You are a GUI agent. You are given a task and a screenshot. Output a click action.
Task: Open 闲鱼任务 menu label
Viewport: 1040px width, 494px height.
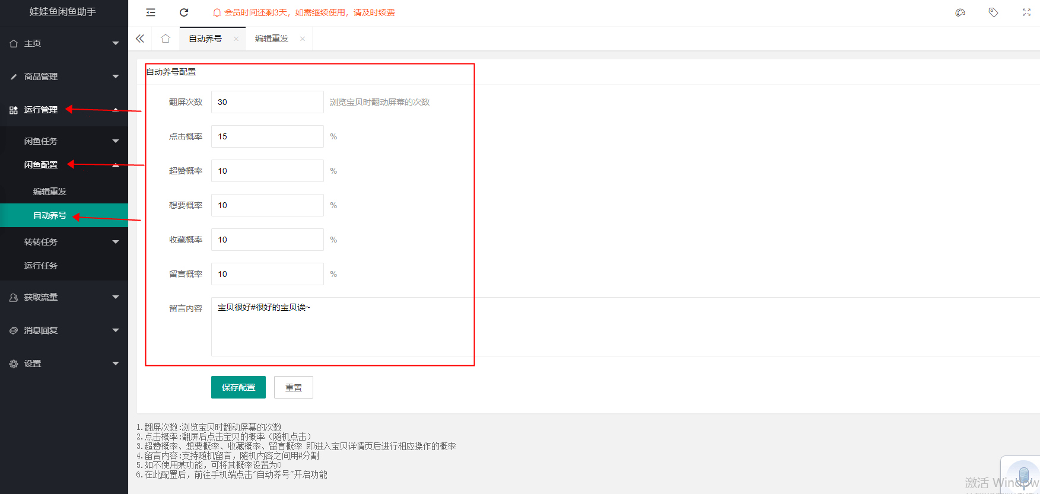pos(41,141)
